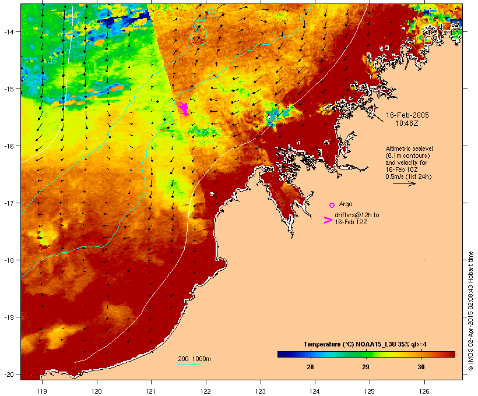Click the colorbar value 30
478x396 pixels.
point(421,367)
